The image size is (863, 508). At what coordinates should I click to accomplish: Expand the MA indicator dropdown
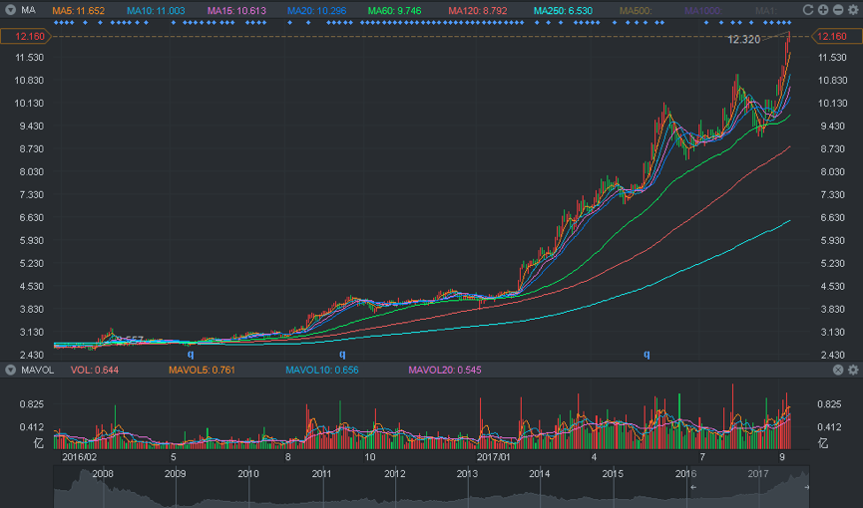[x=10, y=10]
